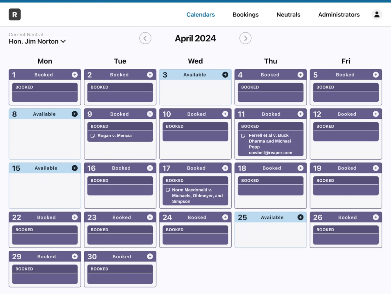
Task: Open the BOOKED card on April 12
Action: [x=346, y=132]
